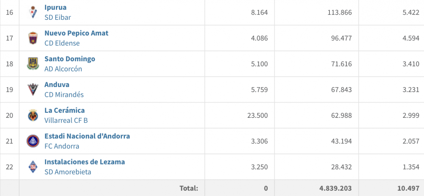The width and height of the screenshot is (424, 196).
Task: Go to the CD Eldense club page
Action: [x=62, y=43]
